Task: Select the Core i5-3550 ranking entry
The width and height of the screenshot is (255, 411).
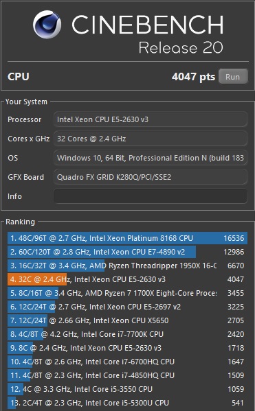Action: tap(127, 389)
